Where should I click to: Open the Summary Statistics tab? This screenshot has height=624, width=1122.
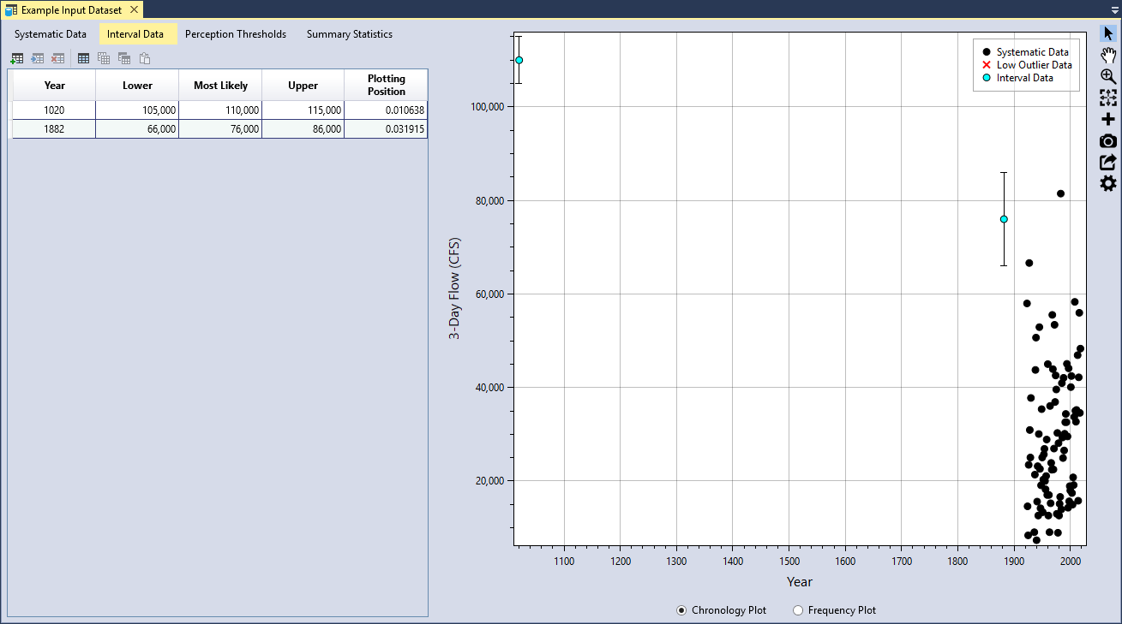click(349, 34)
